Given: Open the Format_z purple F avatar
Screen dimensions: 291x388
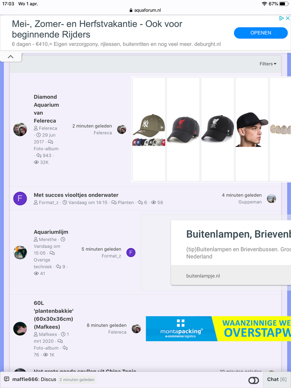Looking at the screenshot, I should coord(20,199).
